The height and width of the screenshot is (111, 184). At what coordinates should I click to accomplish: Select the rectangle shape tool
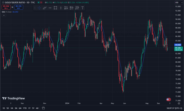tap(55, 8)
